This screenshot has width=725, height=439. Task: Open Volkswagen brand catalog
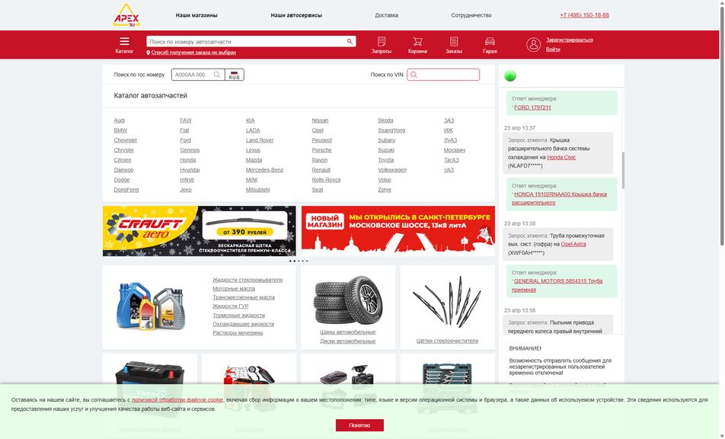tap(392, 170)
